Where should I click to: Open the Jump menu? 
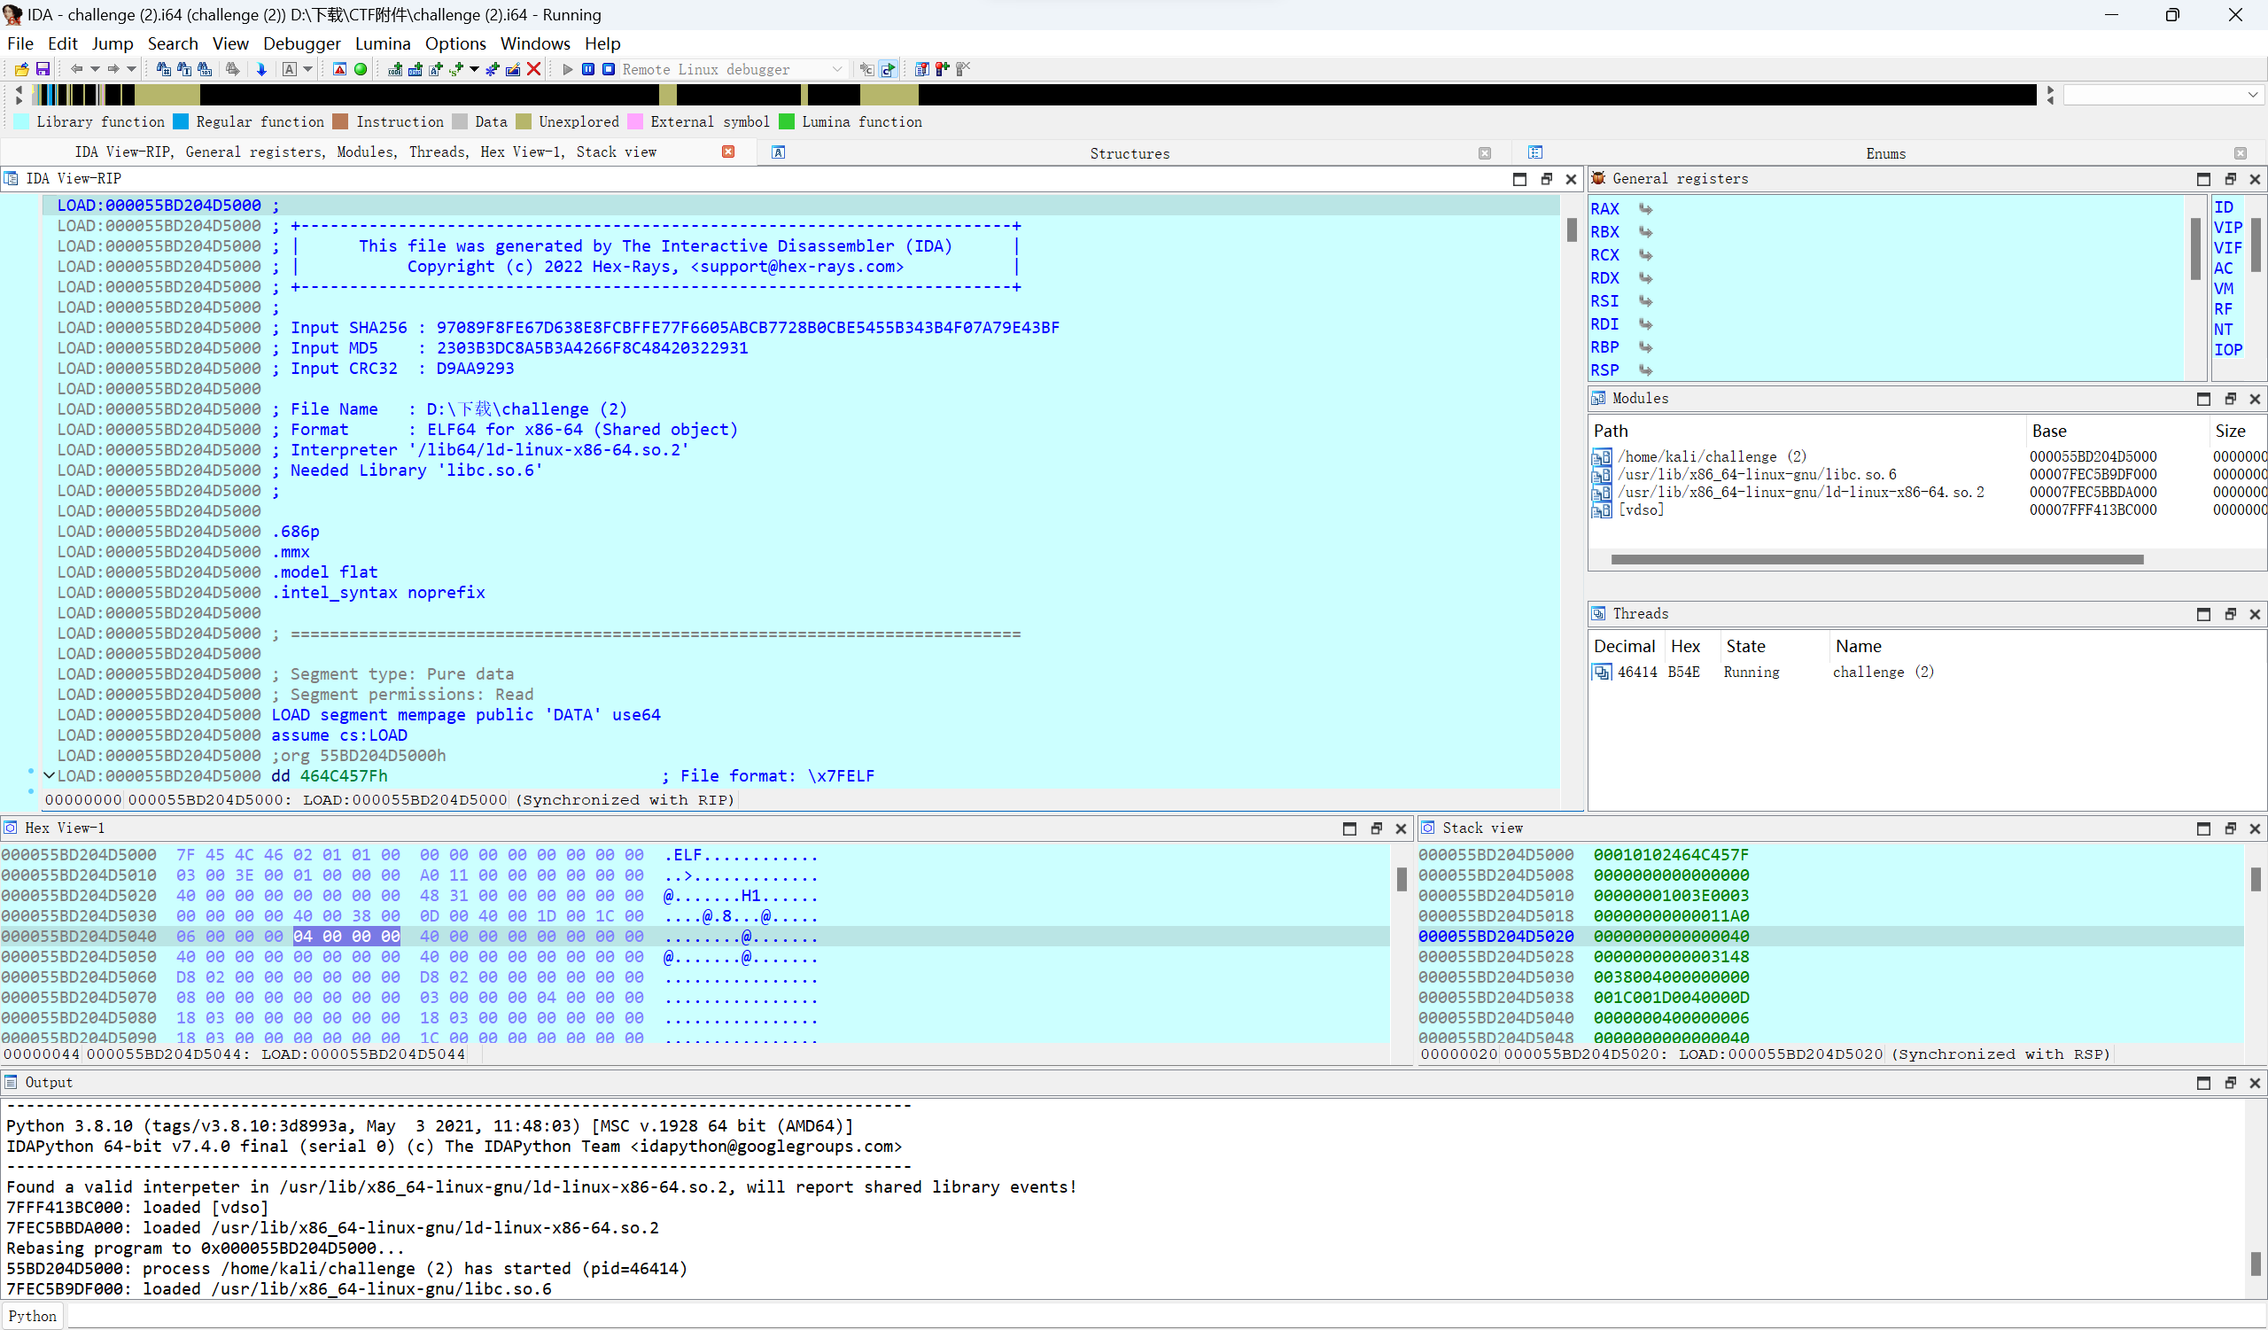pyautogui.click(x=112, y=43)
